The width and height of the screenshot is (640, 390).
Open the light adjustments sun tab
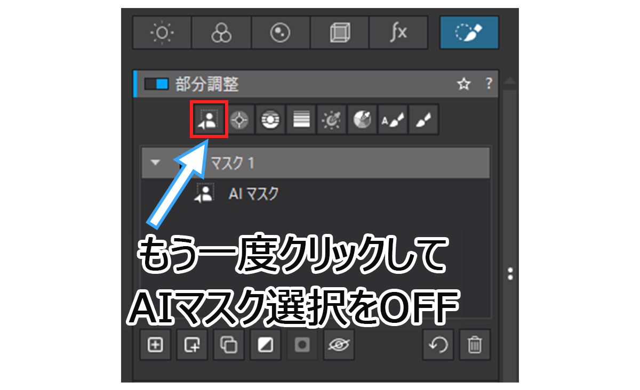point(161,32)
